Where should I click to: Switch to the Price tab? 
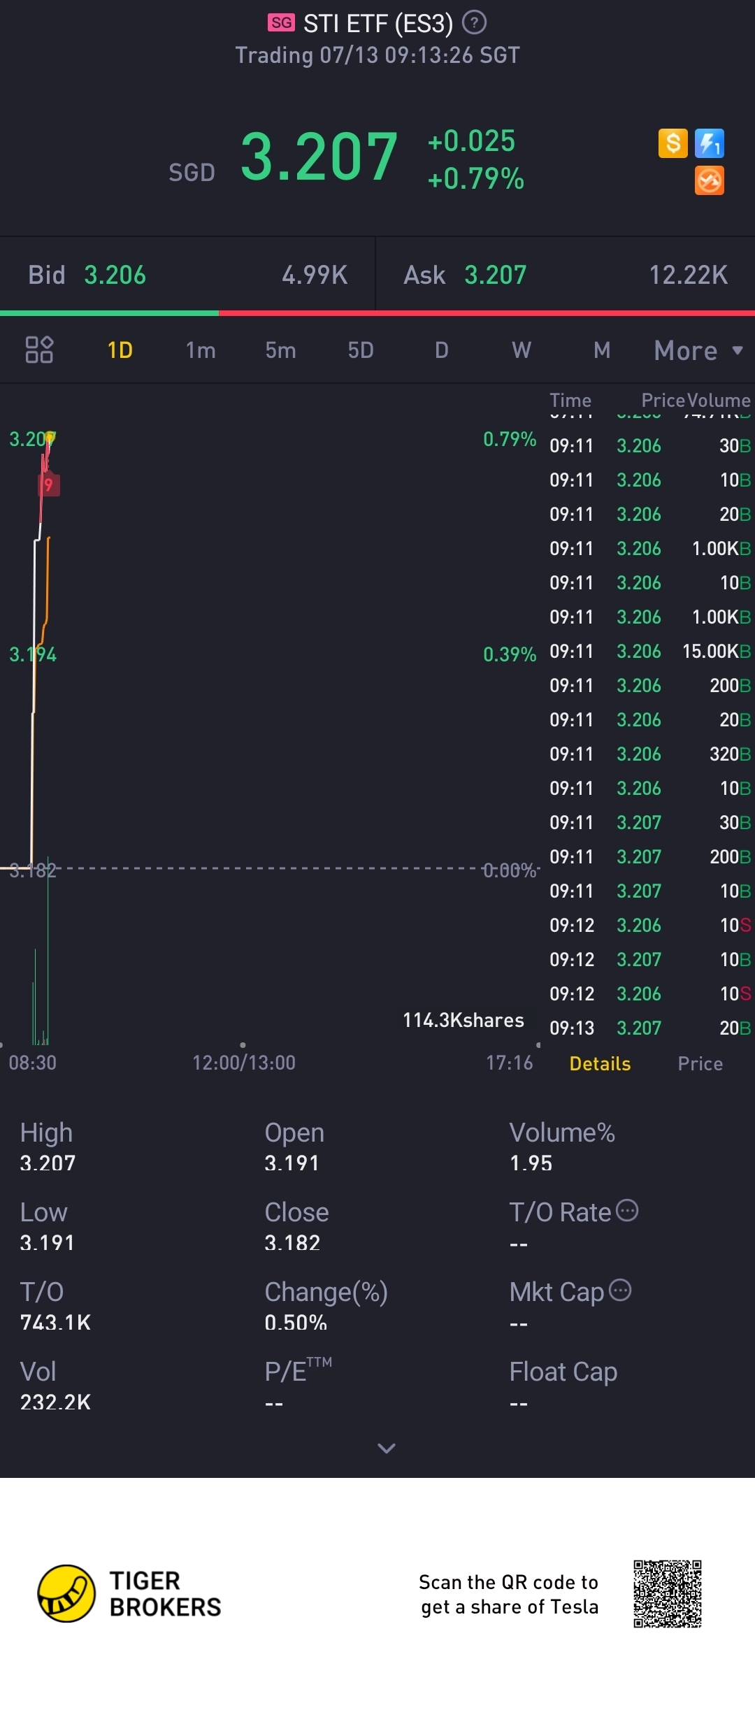(x=700, y=1064)
